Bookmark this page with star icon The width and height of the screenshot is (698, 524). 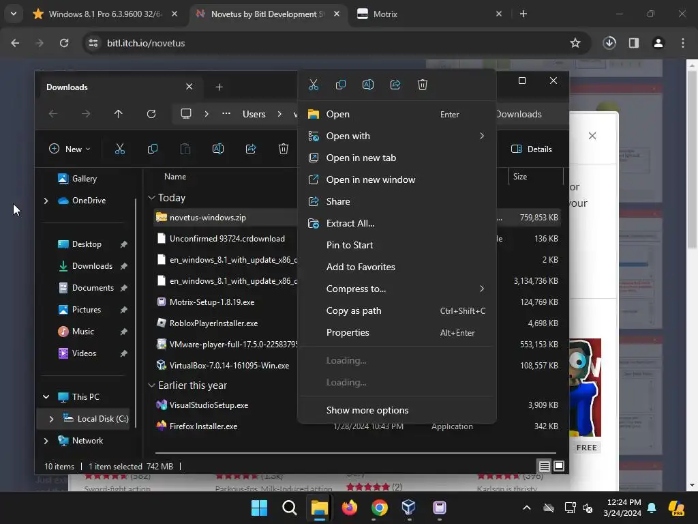coord(575,43)
